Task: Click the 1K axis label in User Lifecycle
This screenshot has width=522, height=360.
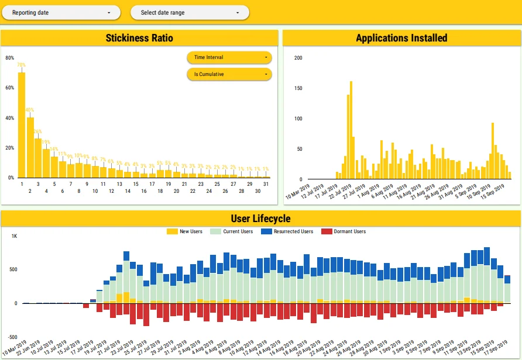Action: [14, 236]
